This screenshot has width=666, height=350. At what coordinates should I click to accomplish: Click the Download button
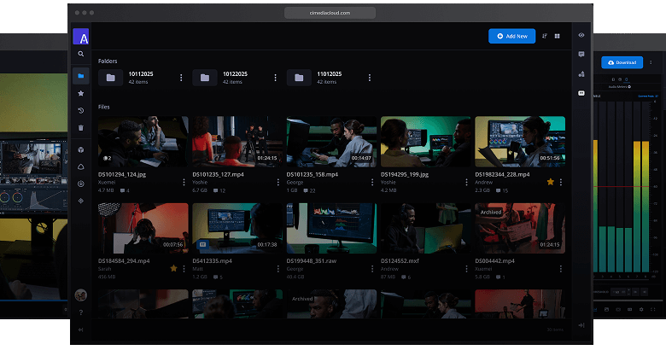(622, 62)
